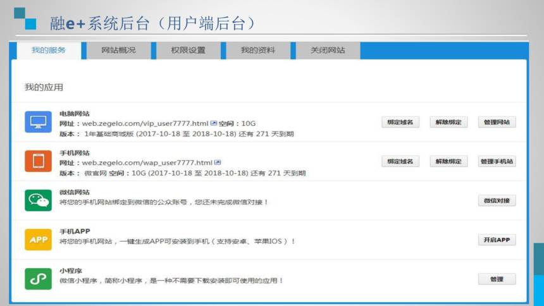Switch to 我的服务 tab
This screenshot has height=306, width=544.
(49, 51)
